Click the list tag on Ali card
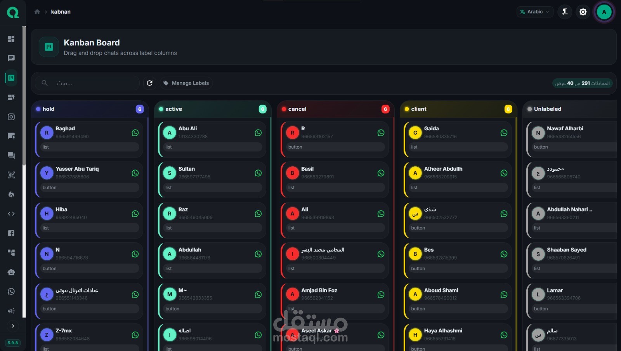 [335, 228]
